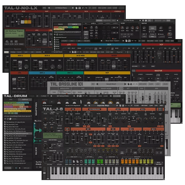Play sample preview in TAL-Drum browser
The image size is (185, 185).
[x=20, y=168]
